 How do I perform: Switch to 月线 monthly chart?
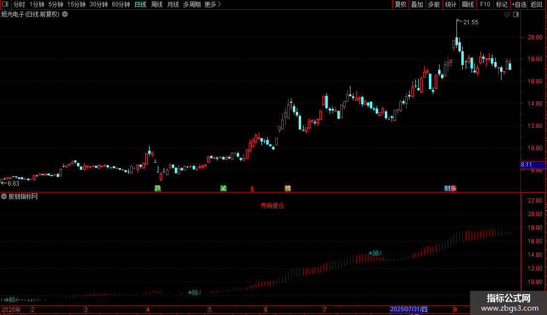(x=173, y=4)
